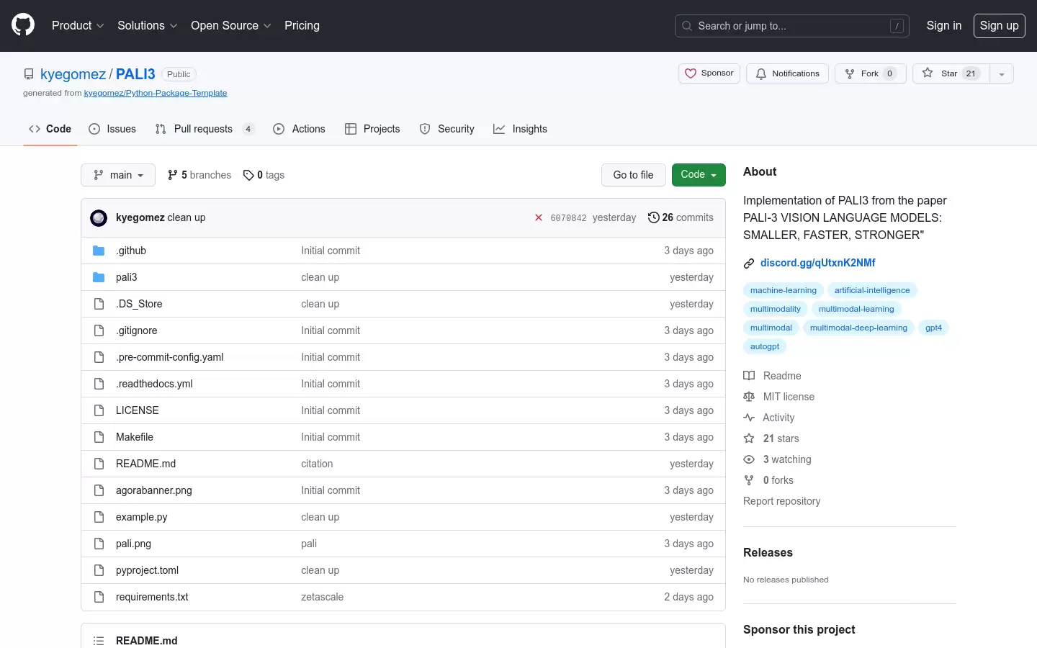Expand the main branch selector

point(118,175)
